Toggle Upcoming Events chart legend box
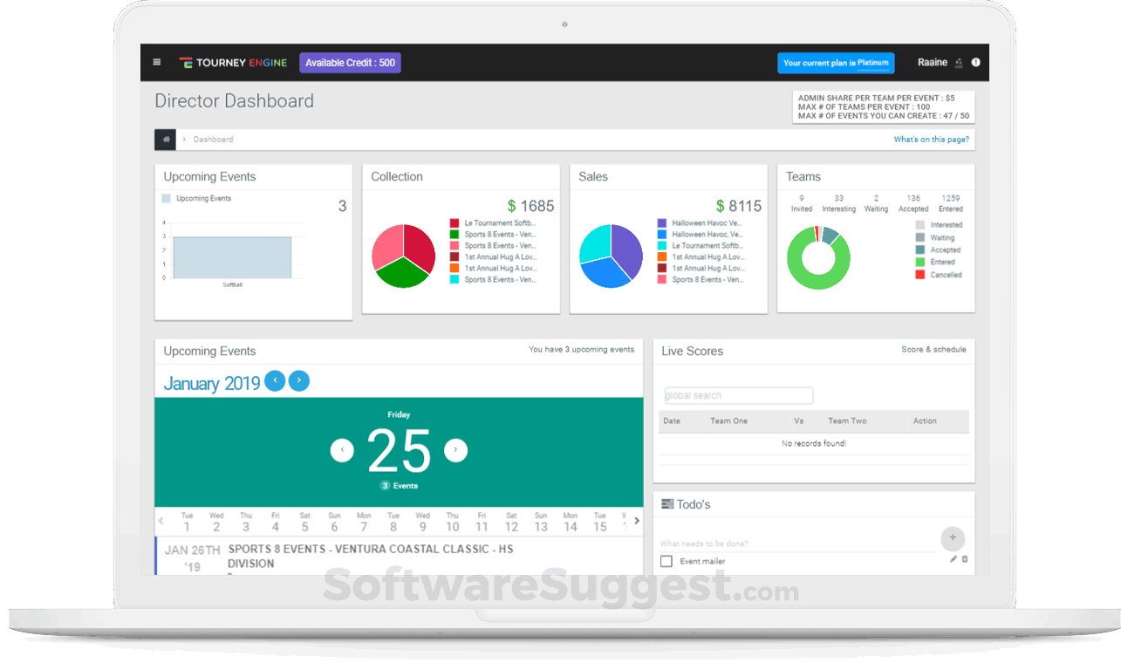The width and height of the screenshot is (1121, 670). point(167,199)
